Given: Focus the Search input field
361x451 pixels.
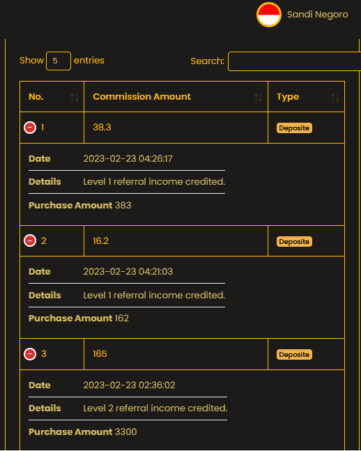Looking at the screenshot, I should tap(294, 61).
